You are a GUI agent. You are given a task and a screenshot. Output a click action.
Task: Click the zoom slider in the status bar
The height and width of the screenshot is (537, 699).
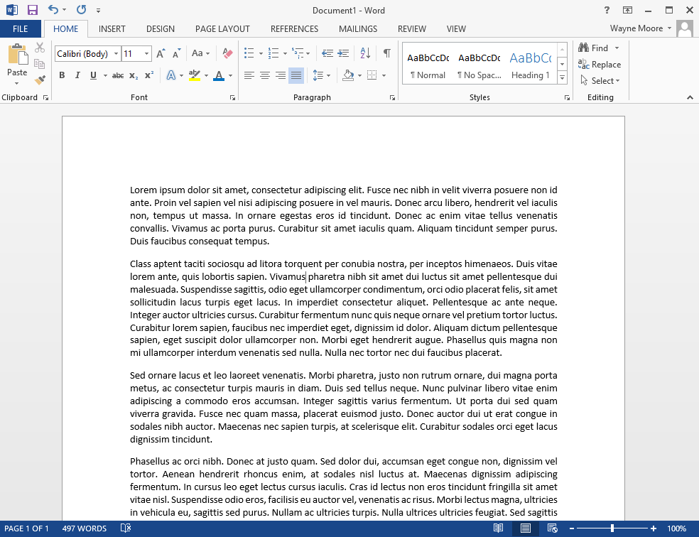click(612, 528)
